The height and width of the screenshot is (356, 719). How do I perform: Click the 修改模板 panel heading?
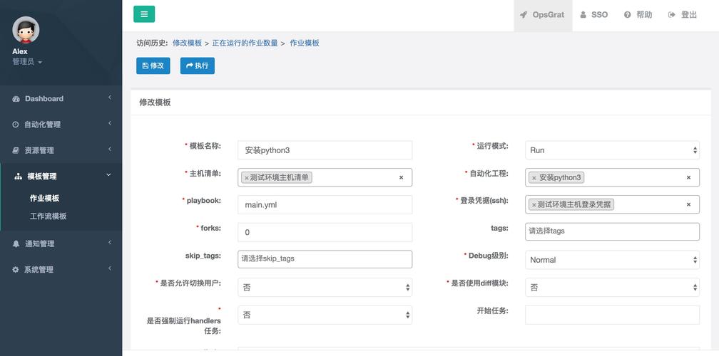[x=155, y=103]
